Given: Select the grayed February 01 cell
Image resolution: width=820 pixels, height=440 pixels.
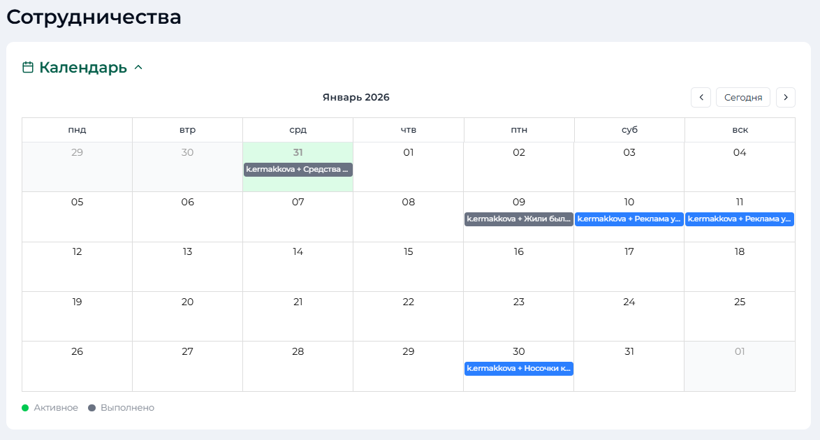Looking at the screenshot, I should [740, 367].
